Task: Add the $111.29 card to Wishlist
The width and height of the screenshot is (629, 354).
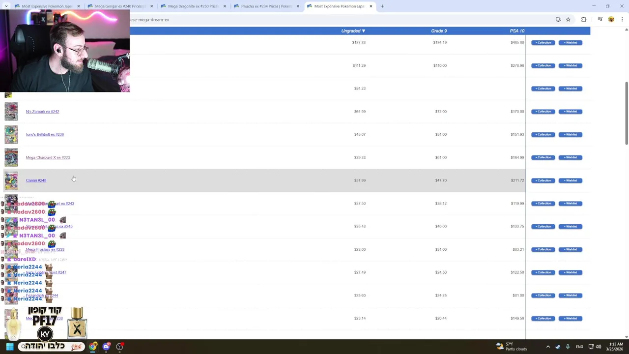Action: click(x=570, y=65)
